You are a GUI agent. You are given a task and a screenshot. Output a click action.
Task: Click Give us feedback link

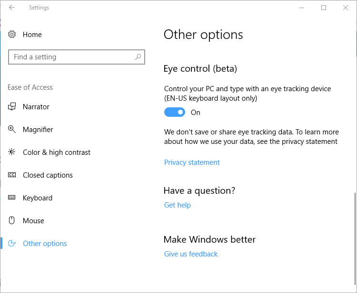pos(191,254)
